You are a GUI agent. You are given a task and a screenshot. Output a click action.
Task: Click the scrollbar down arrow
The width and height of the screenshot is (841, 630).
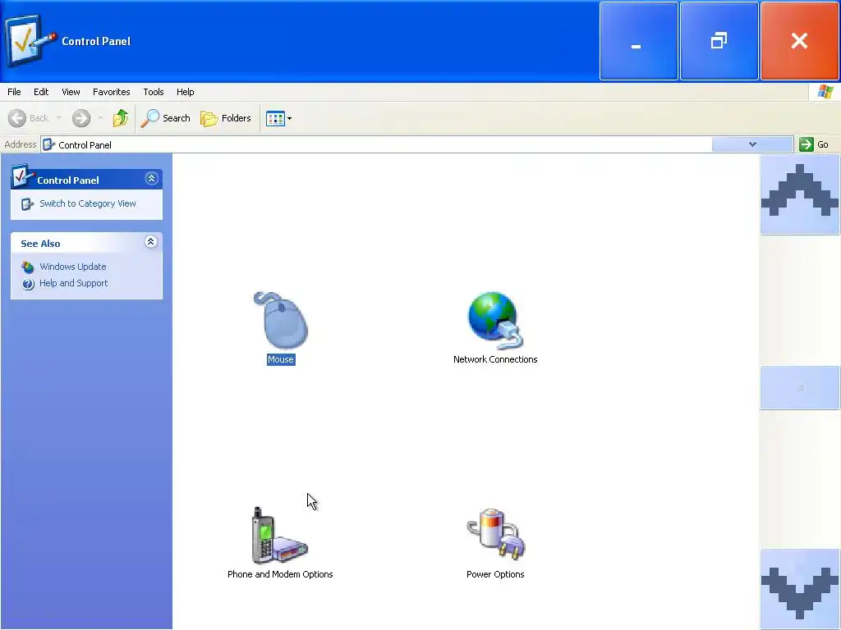pyautogui.click(x=800, y=588)
